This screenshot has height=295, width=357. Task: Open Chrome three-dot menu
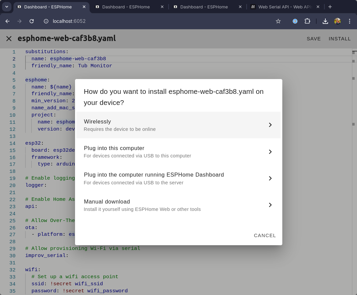click(x=350, y=21)
